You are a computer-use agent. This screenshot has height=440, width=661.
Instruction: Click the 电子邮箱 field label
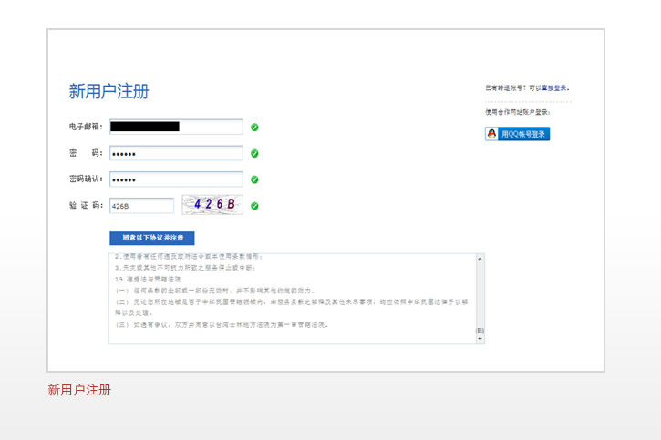click(86, 127)
